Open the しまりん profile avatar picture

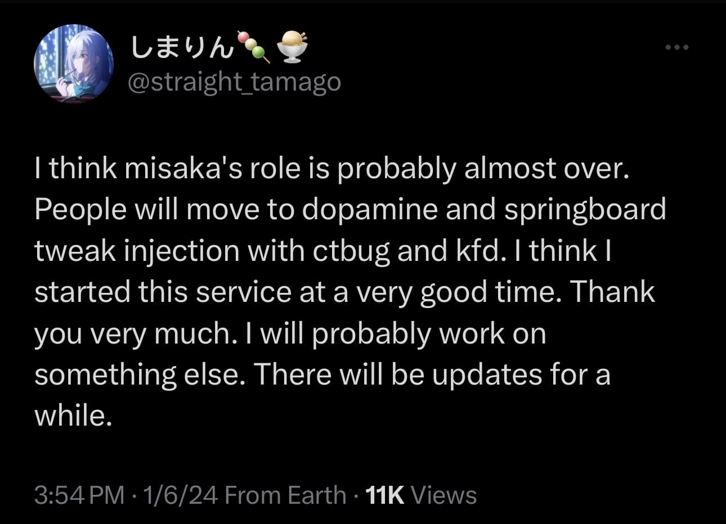pos(74,64)
